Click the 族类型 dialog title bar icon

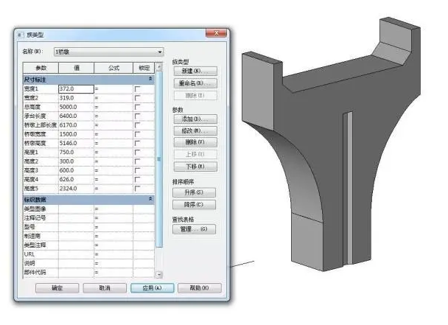(21, 35)
